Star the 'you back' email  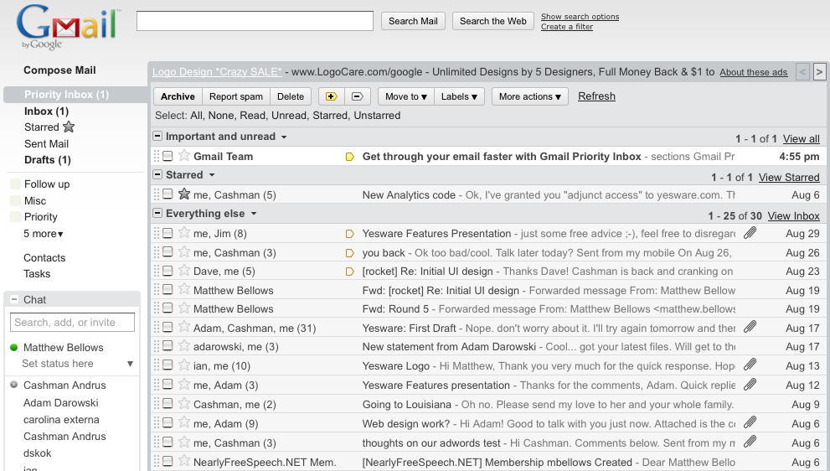pos(184,251)
